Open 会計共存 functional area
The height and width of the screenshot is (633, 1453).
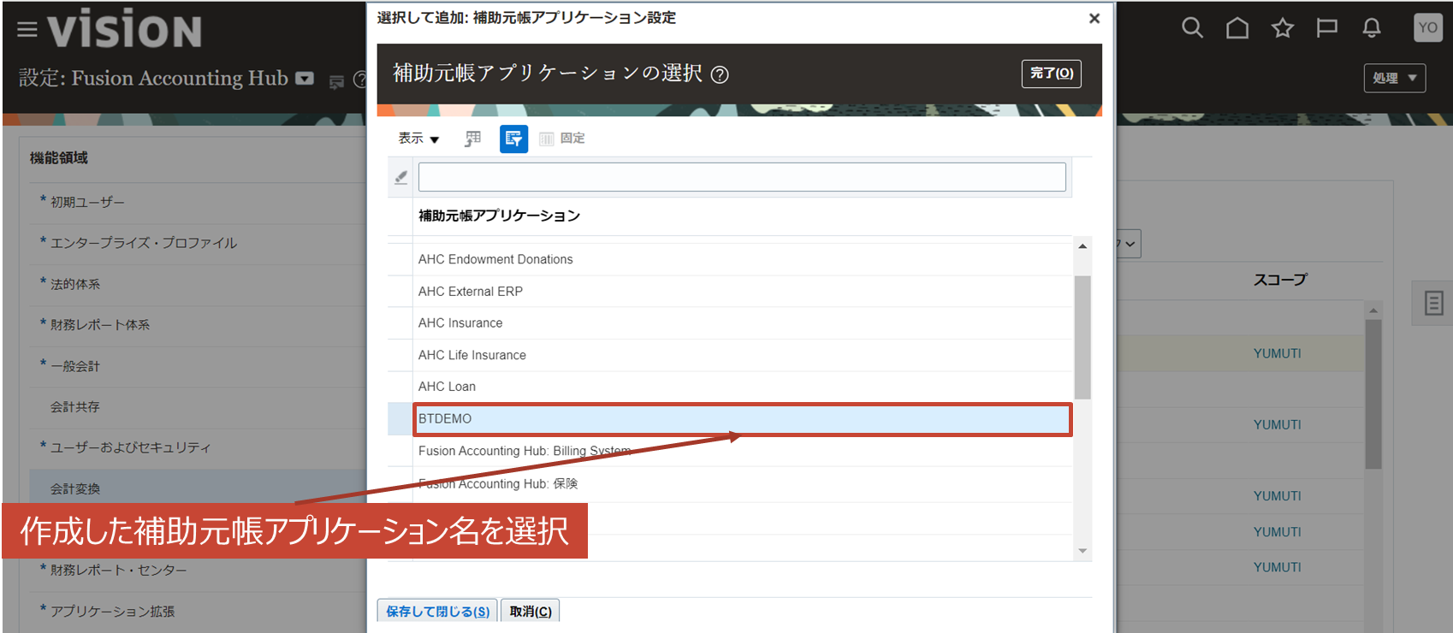tap(75, 407)
